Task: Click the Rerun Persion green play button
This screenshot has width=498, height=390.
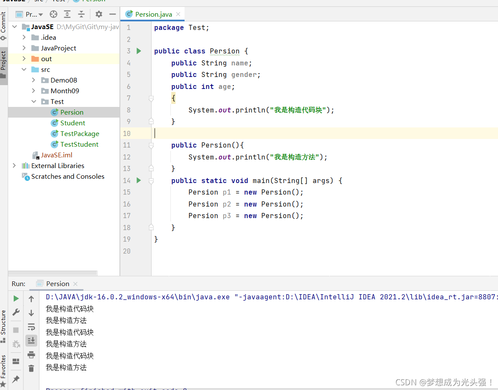Action: point(16,298)
